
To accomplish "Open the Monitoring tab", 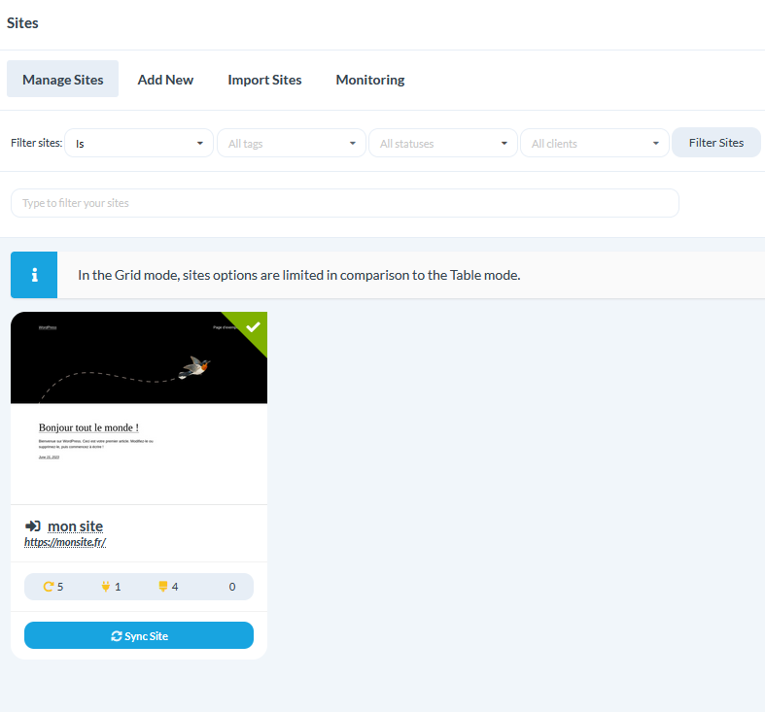I will point(369,80).
